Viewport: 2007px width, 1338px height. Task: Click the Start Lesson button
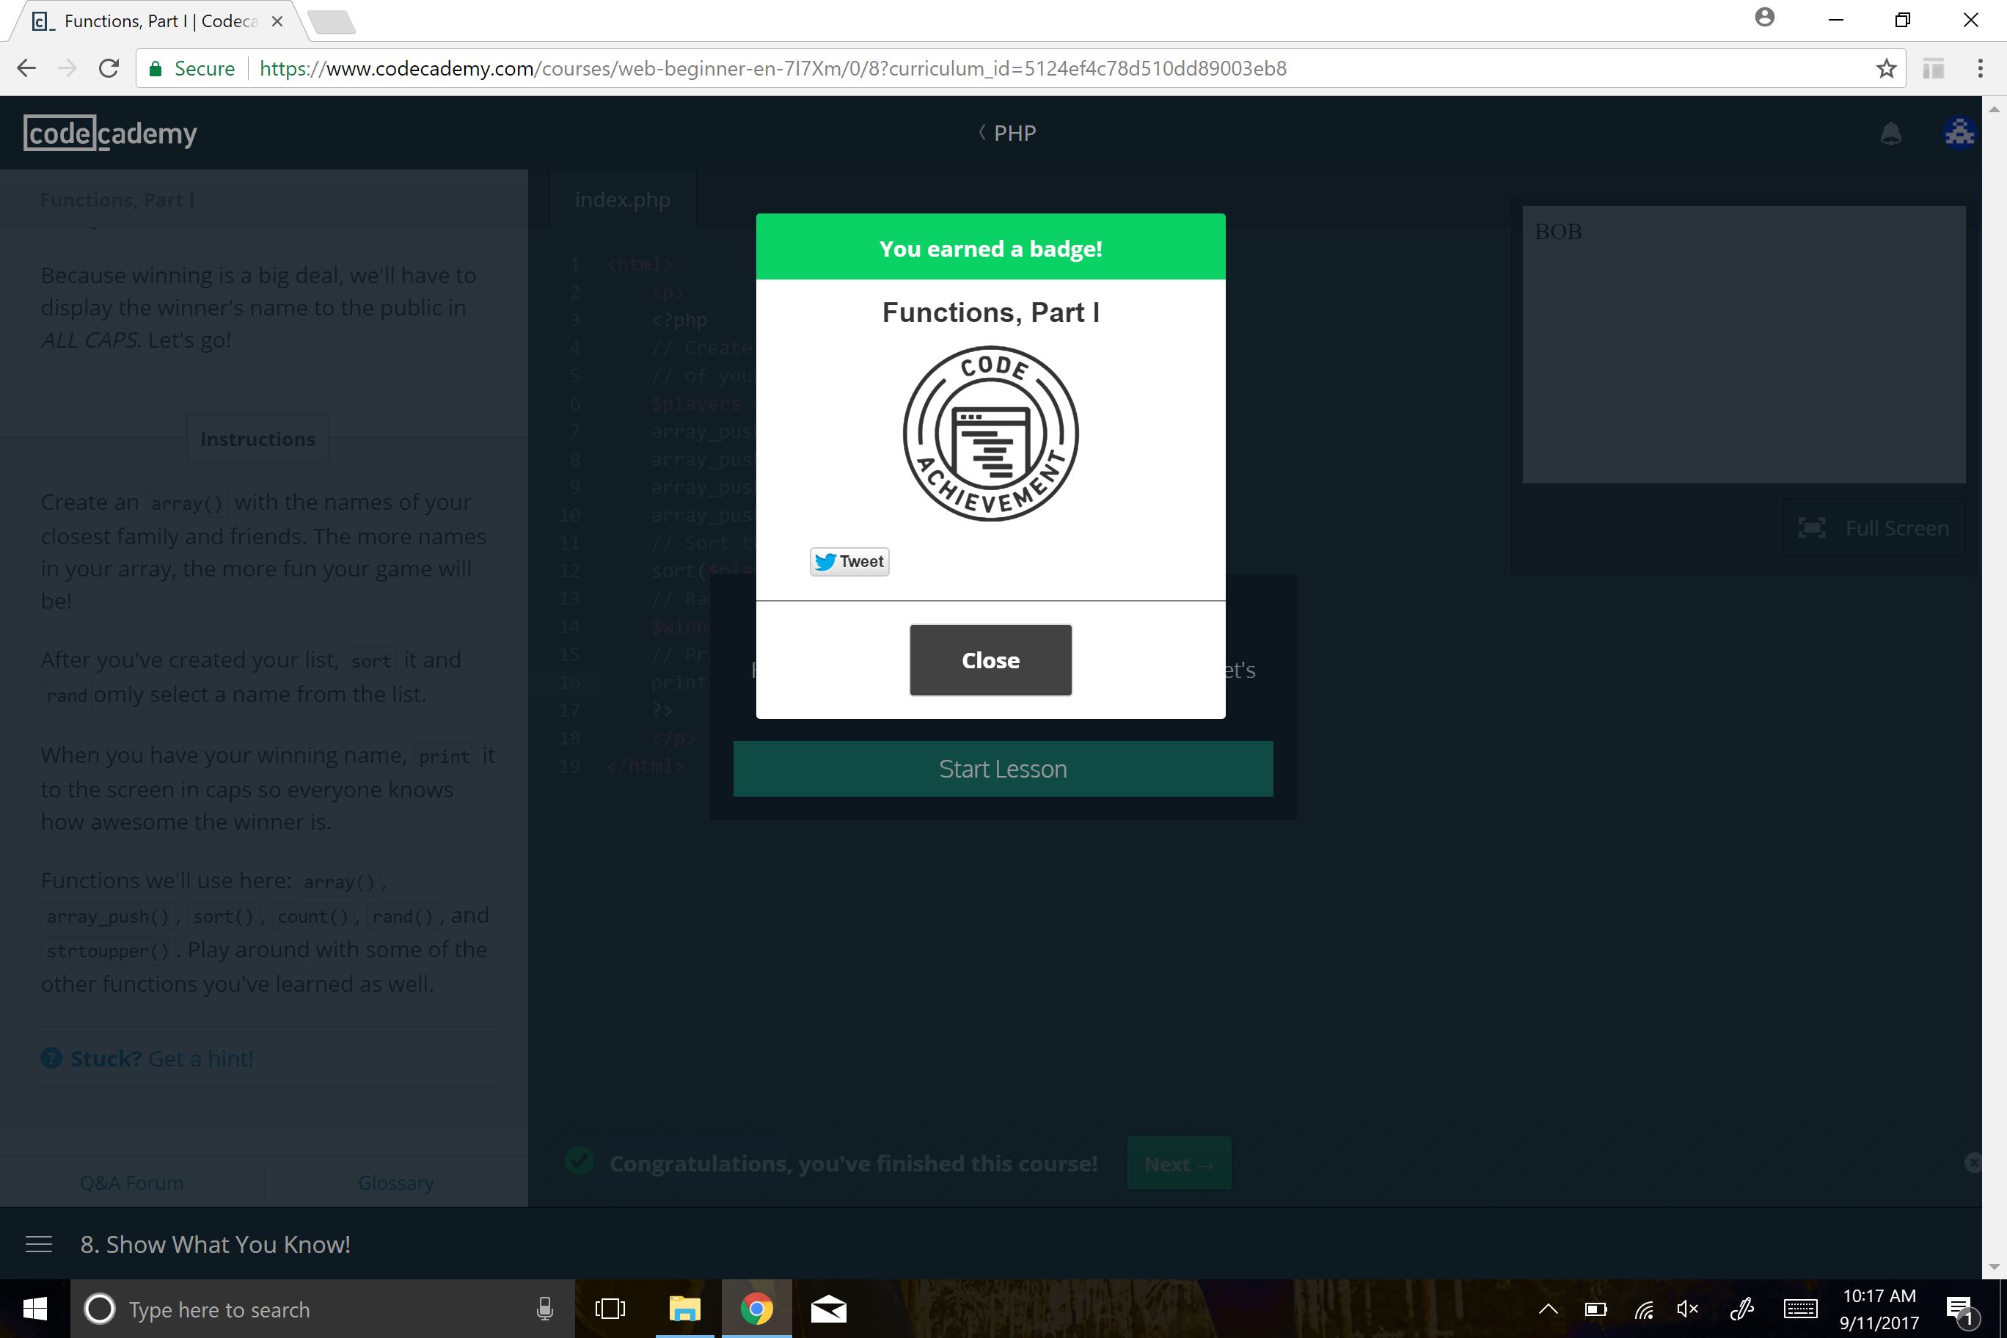click(1003, 769)
